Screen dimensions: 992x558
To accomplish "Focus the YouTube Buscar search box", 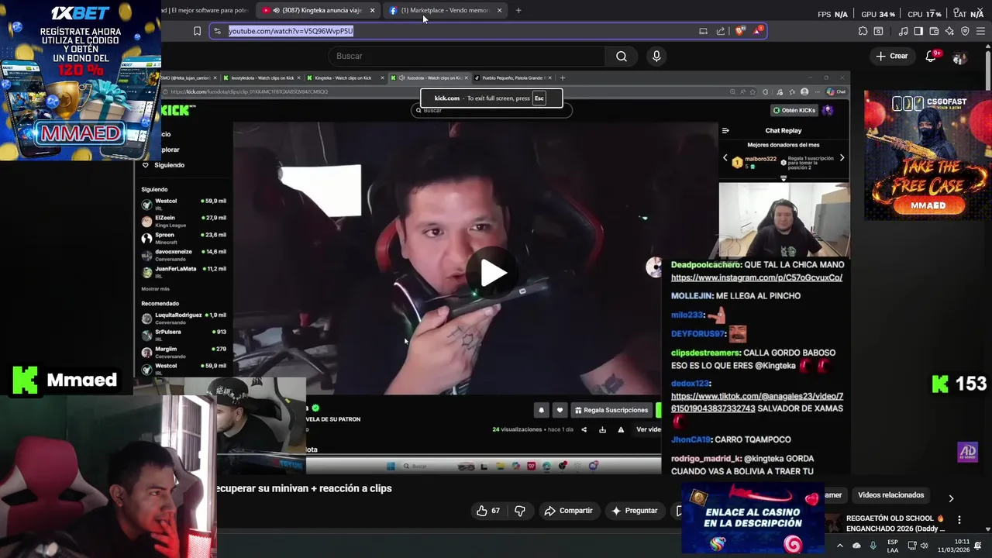I will (x=467, y=56).
